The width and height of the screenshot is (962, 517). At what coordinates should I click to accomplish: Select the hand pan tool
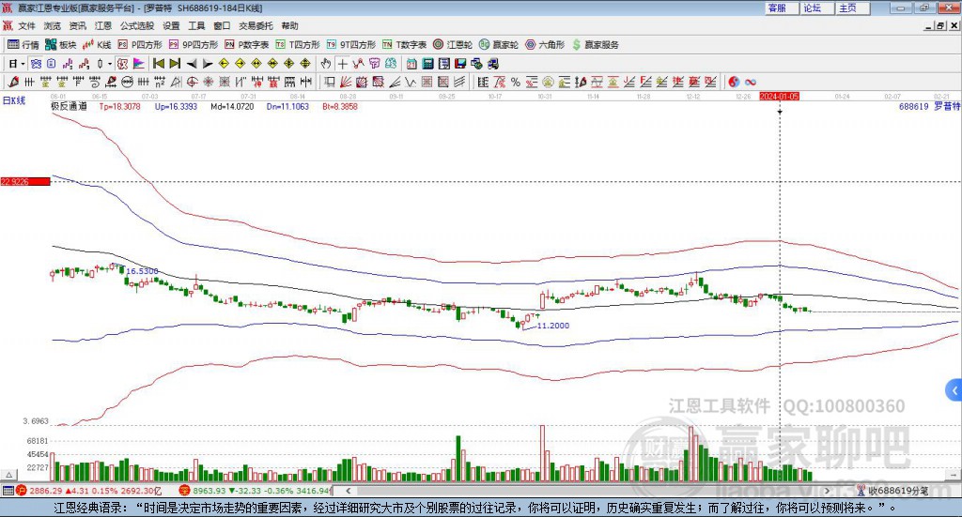click(x=326, y=64)
